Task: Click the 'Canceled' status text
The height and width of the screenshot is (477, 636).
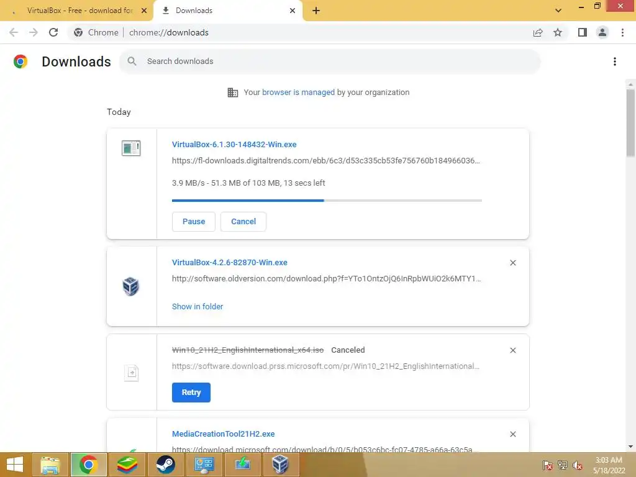Action: click(x=348, y=350)
